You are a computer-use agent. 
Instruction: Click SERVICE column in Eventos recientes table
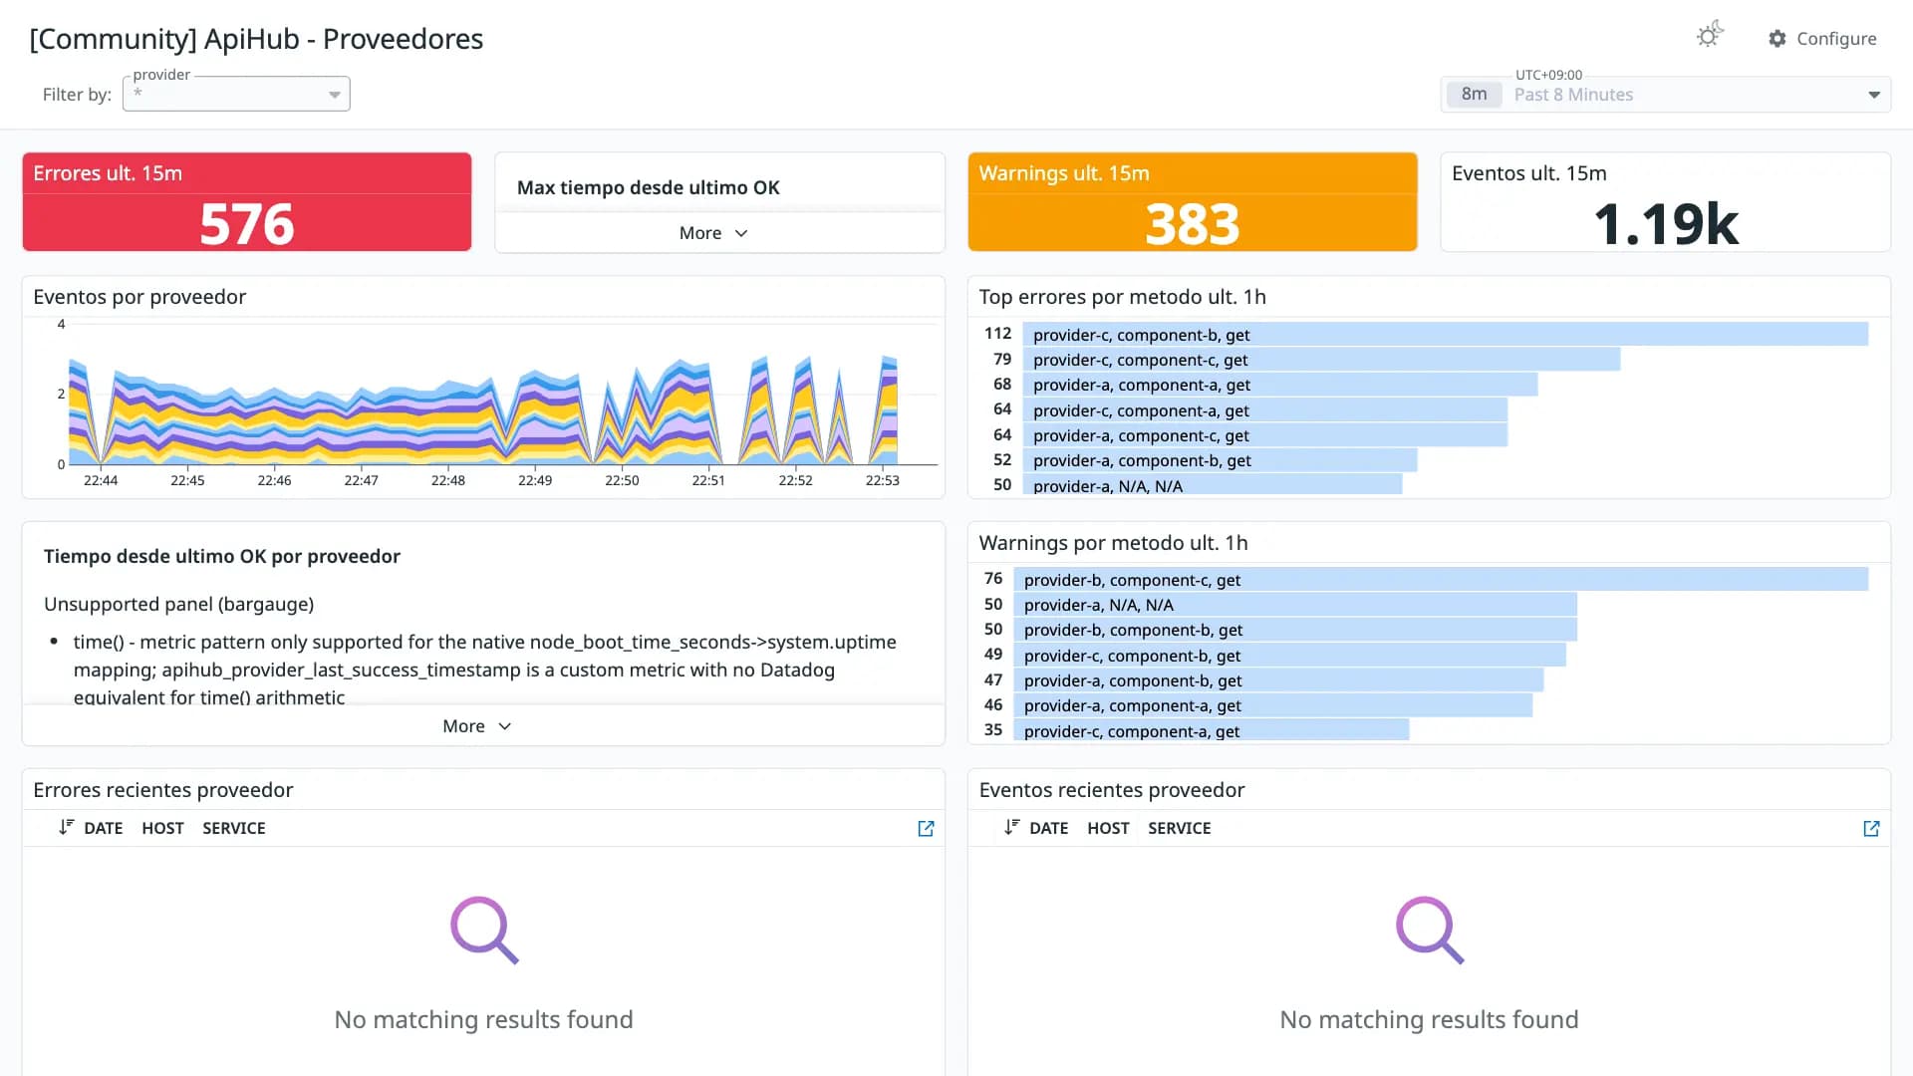[1179, 829]
